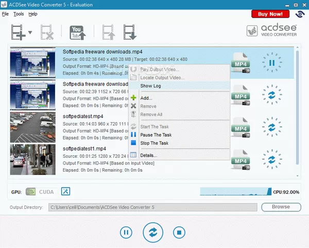Click the CPU usage graph
309x248 pixels.
[236, 191]
